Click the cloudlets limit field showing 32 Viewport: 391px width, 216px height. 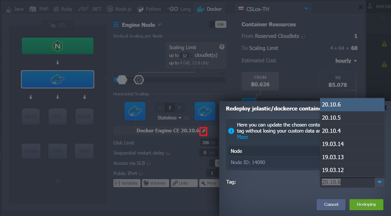185,56
